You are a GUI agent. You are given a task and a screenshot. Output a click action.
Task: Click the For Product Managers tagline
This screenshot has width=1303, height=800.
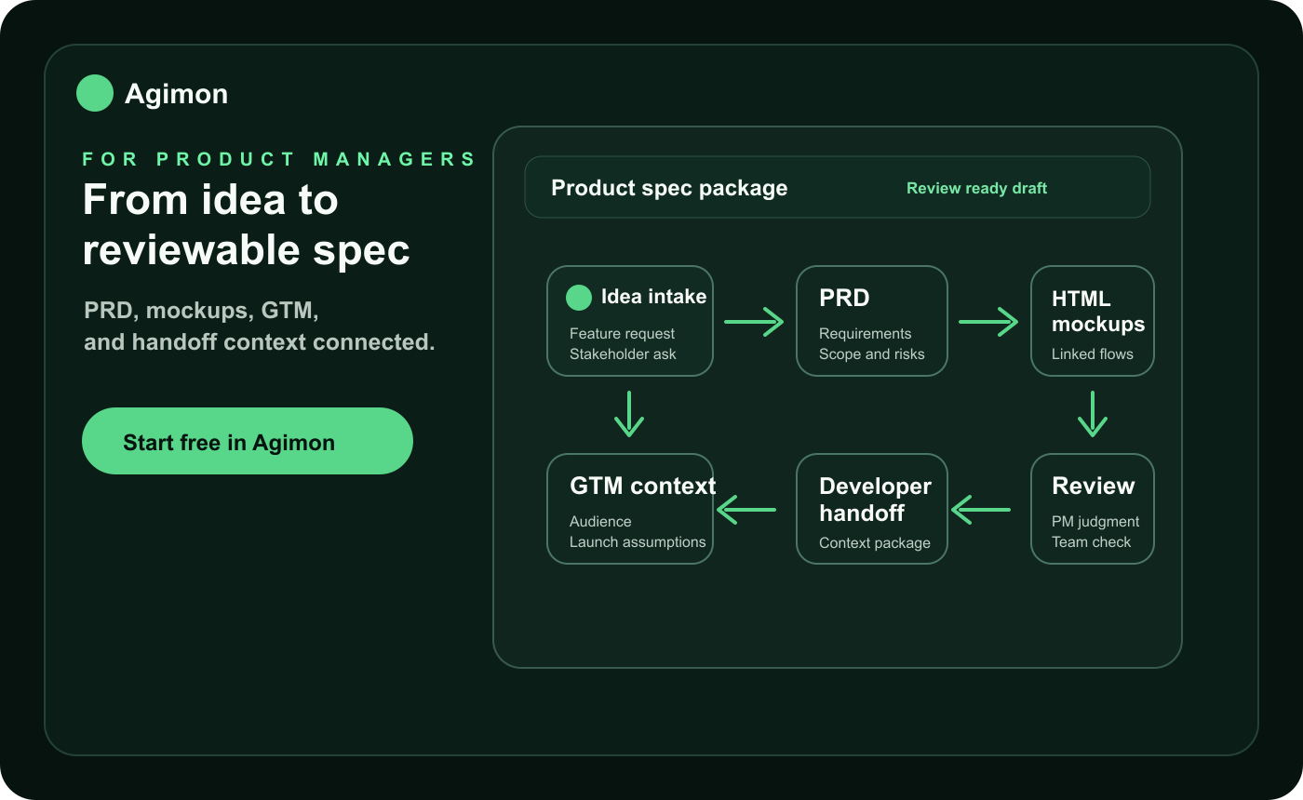point(279,159)
